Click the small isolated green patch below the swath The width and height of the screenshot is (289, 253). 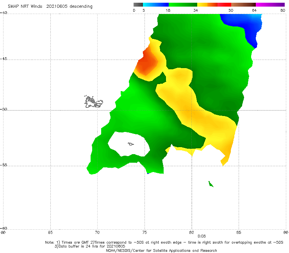pos(211,184)
